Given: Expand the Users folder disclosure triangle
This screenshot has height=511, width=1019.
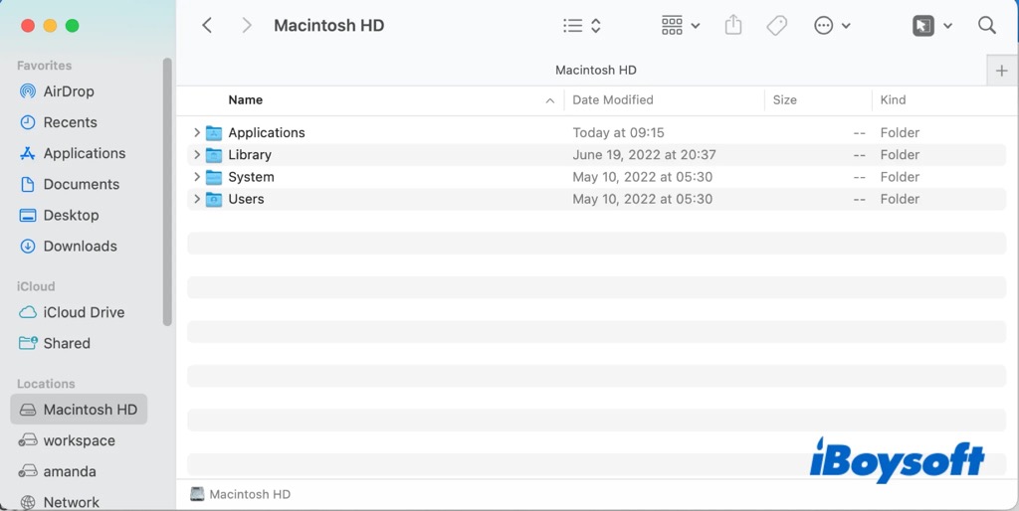Looking at the screenshot, I should click(x=197, y=199).
